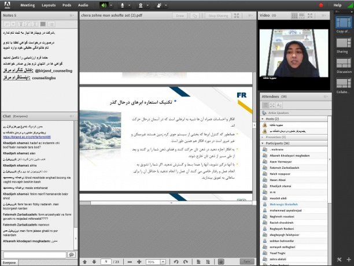Select filmstrip view in the Video pod
The height and width of the screenshot is (266, 354).
(301, 16)
